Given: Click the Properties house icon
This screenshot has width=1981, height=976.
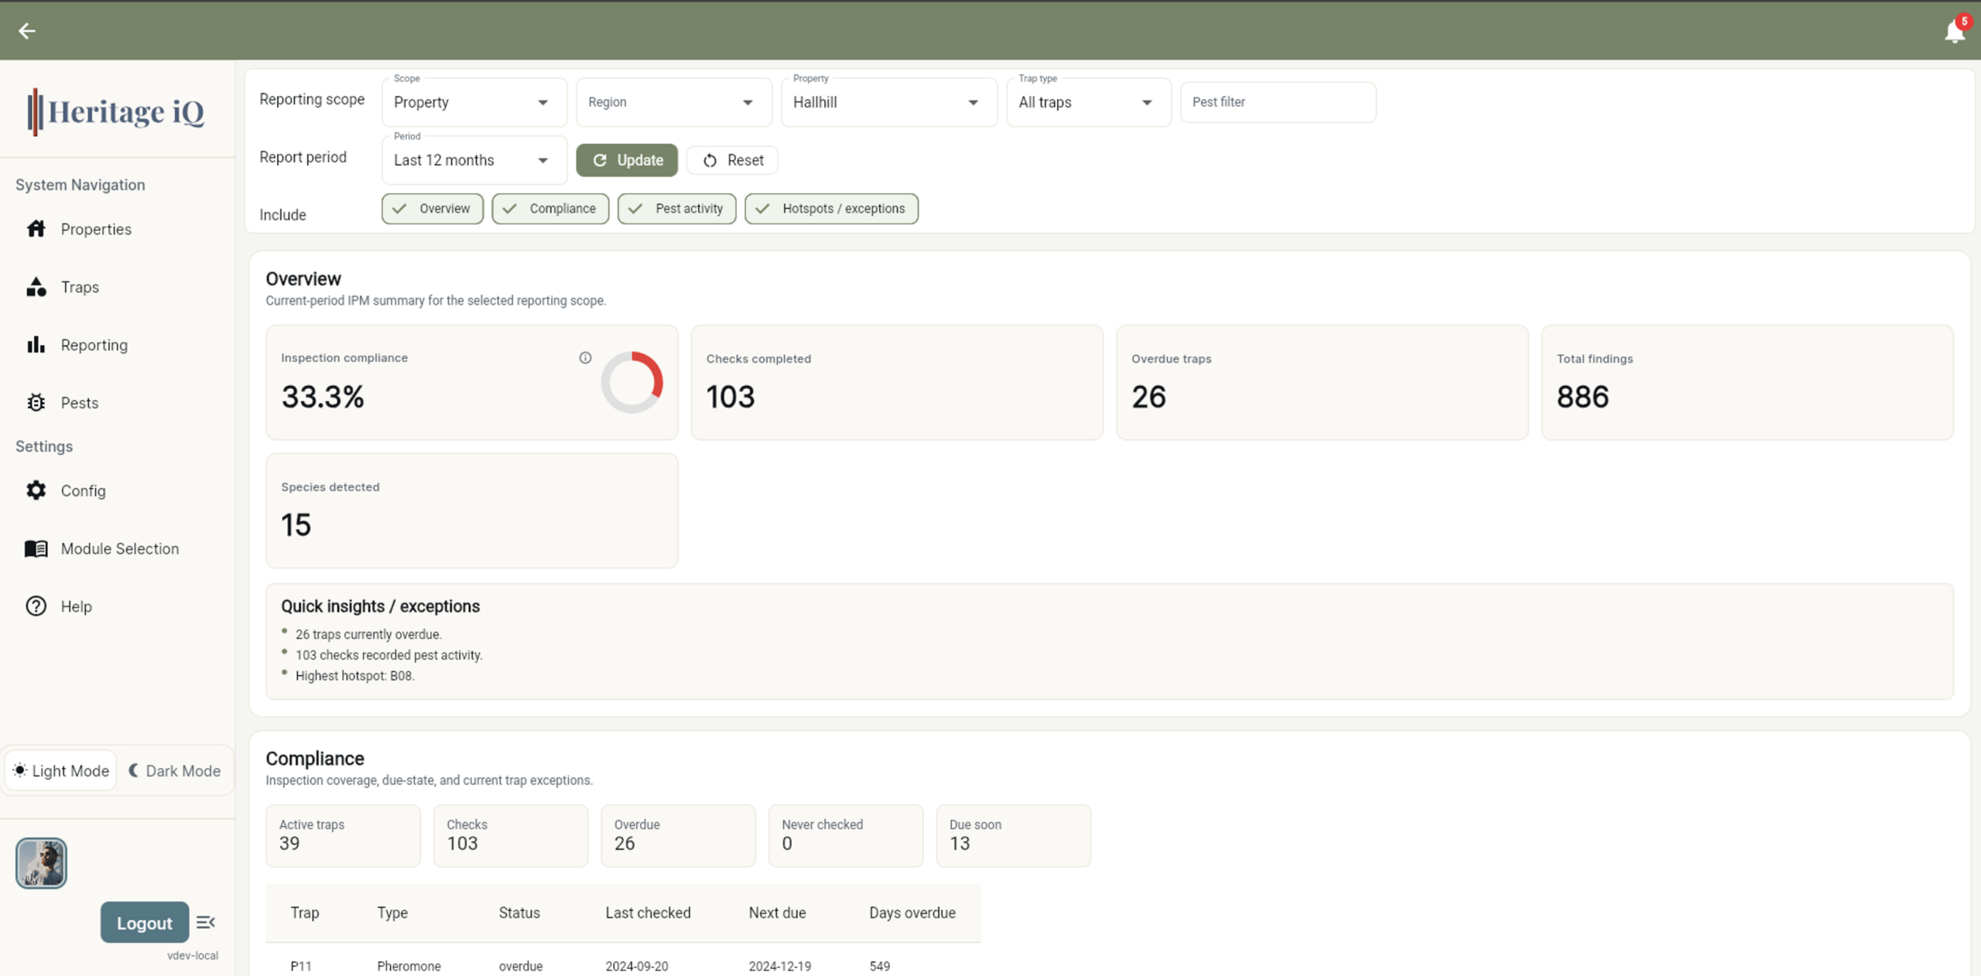Looking at the screenshot, I should [36, 229].
